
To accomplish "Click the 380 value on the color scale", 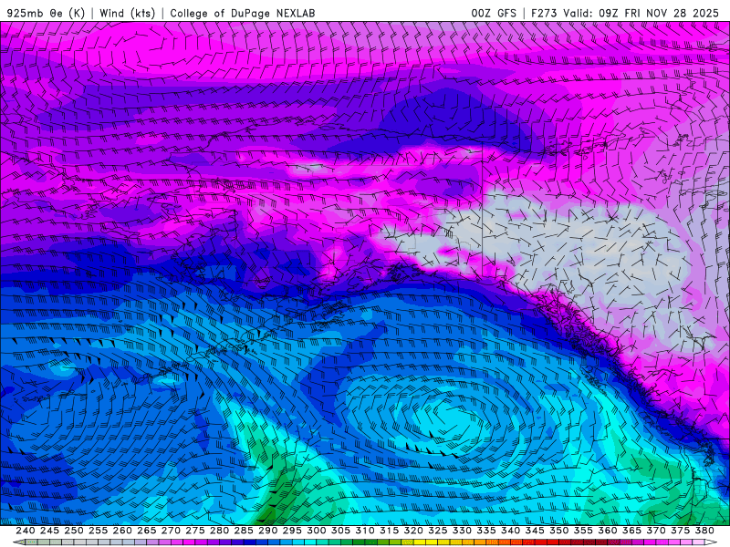I will tap(704, 531).
